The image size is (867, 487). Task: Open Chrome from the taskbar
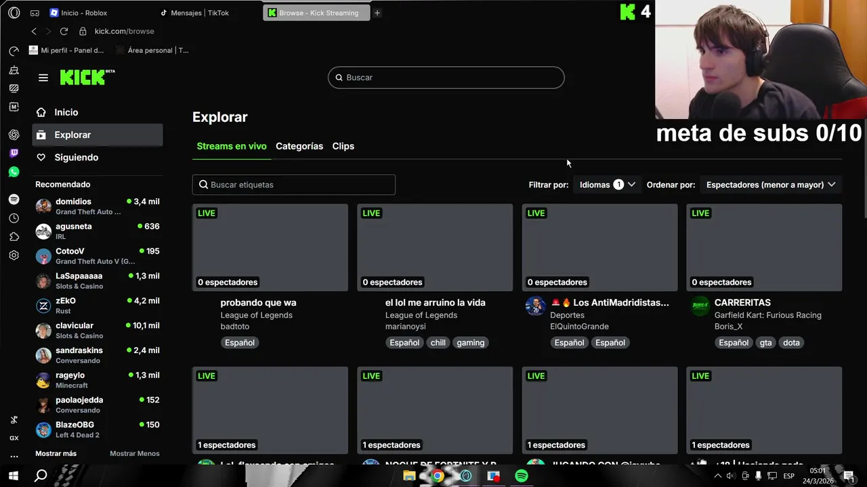(x=438, y=476)
